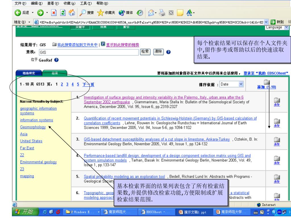Add the Schleswig-Holstein result to folder
This screenshot has width=291, height=218.
pyautogui.click(x=277, y=123)
